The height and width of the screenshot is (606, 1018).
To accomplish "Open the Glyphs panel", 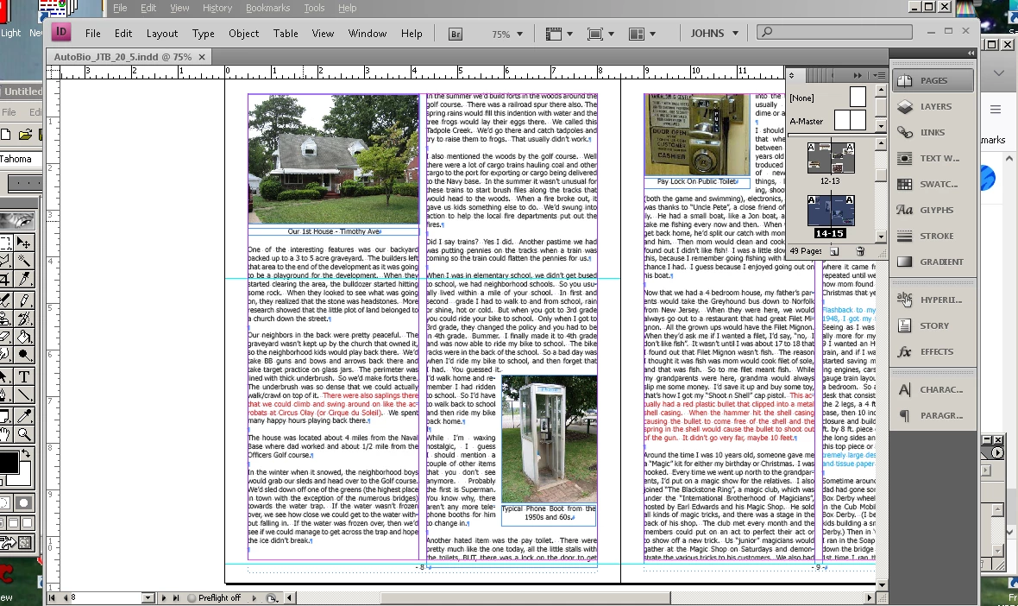I will [933, 211].
